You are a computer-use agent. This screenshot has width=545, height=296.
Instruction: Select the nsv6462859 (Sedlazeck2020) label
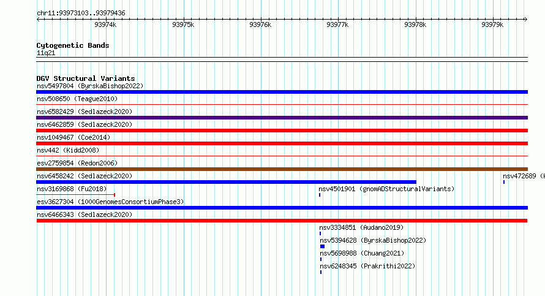click(85, 124)
